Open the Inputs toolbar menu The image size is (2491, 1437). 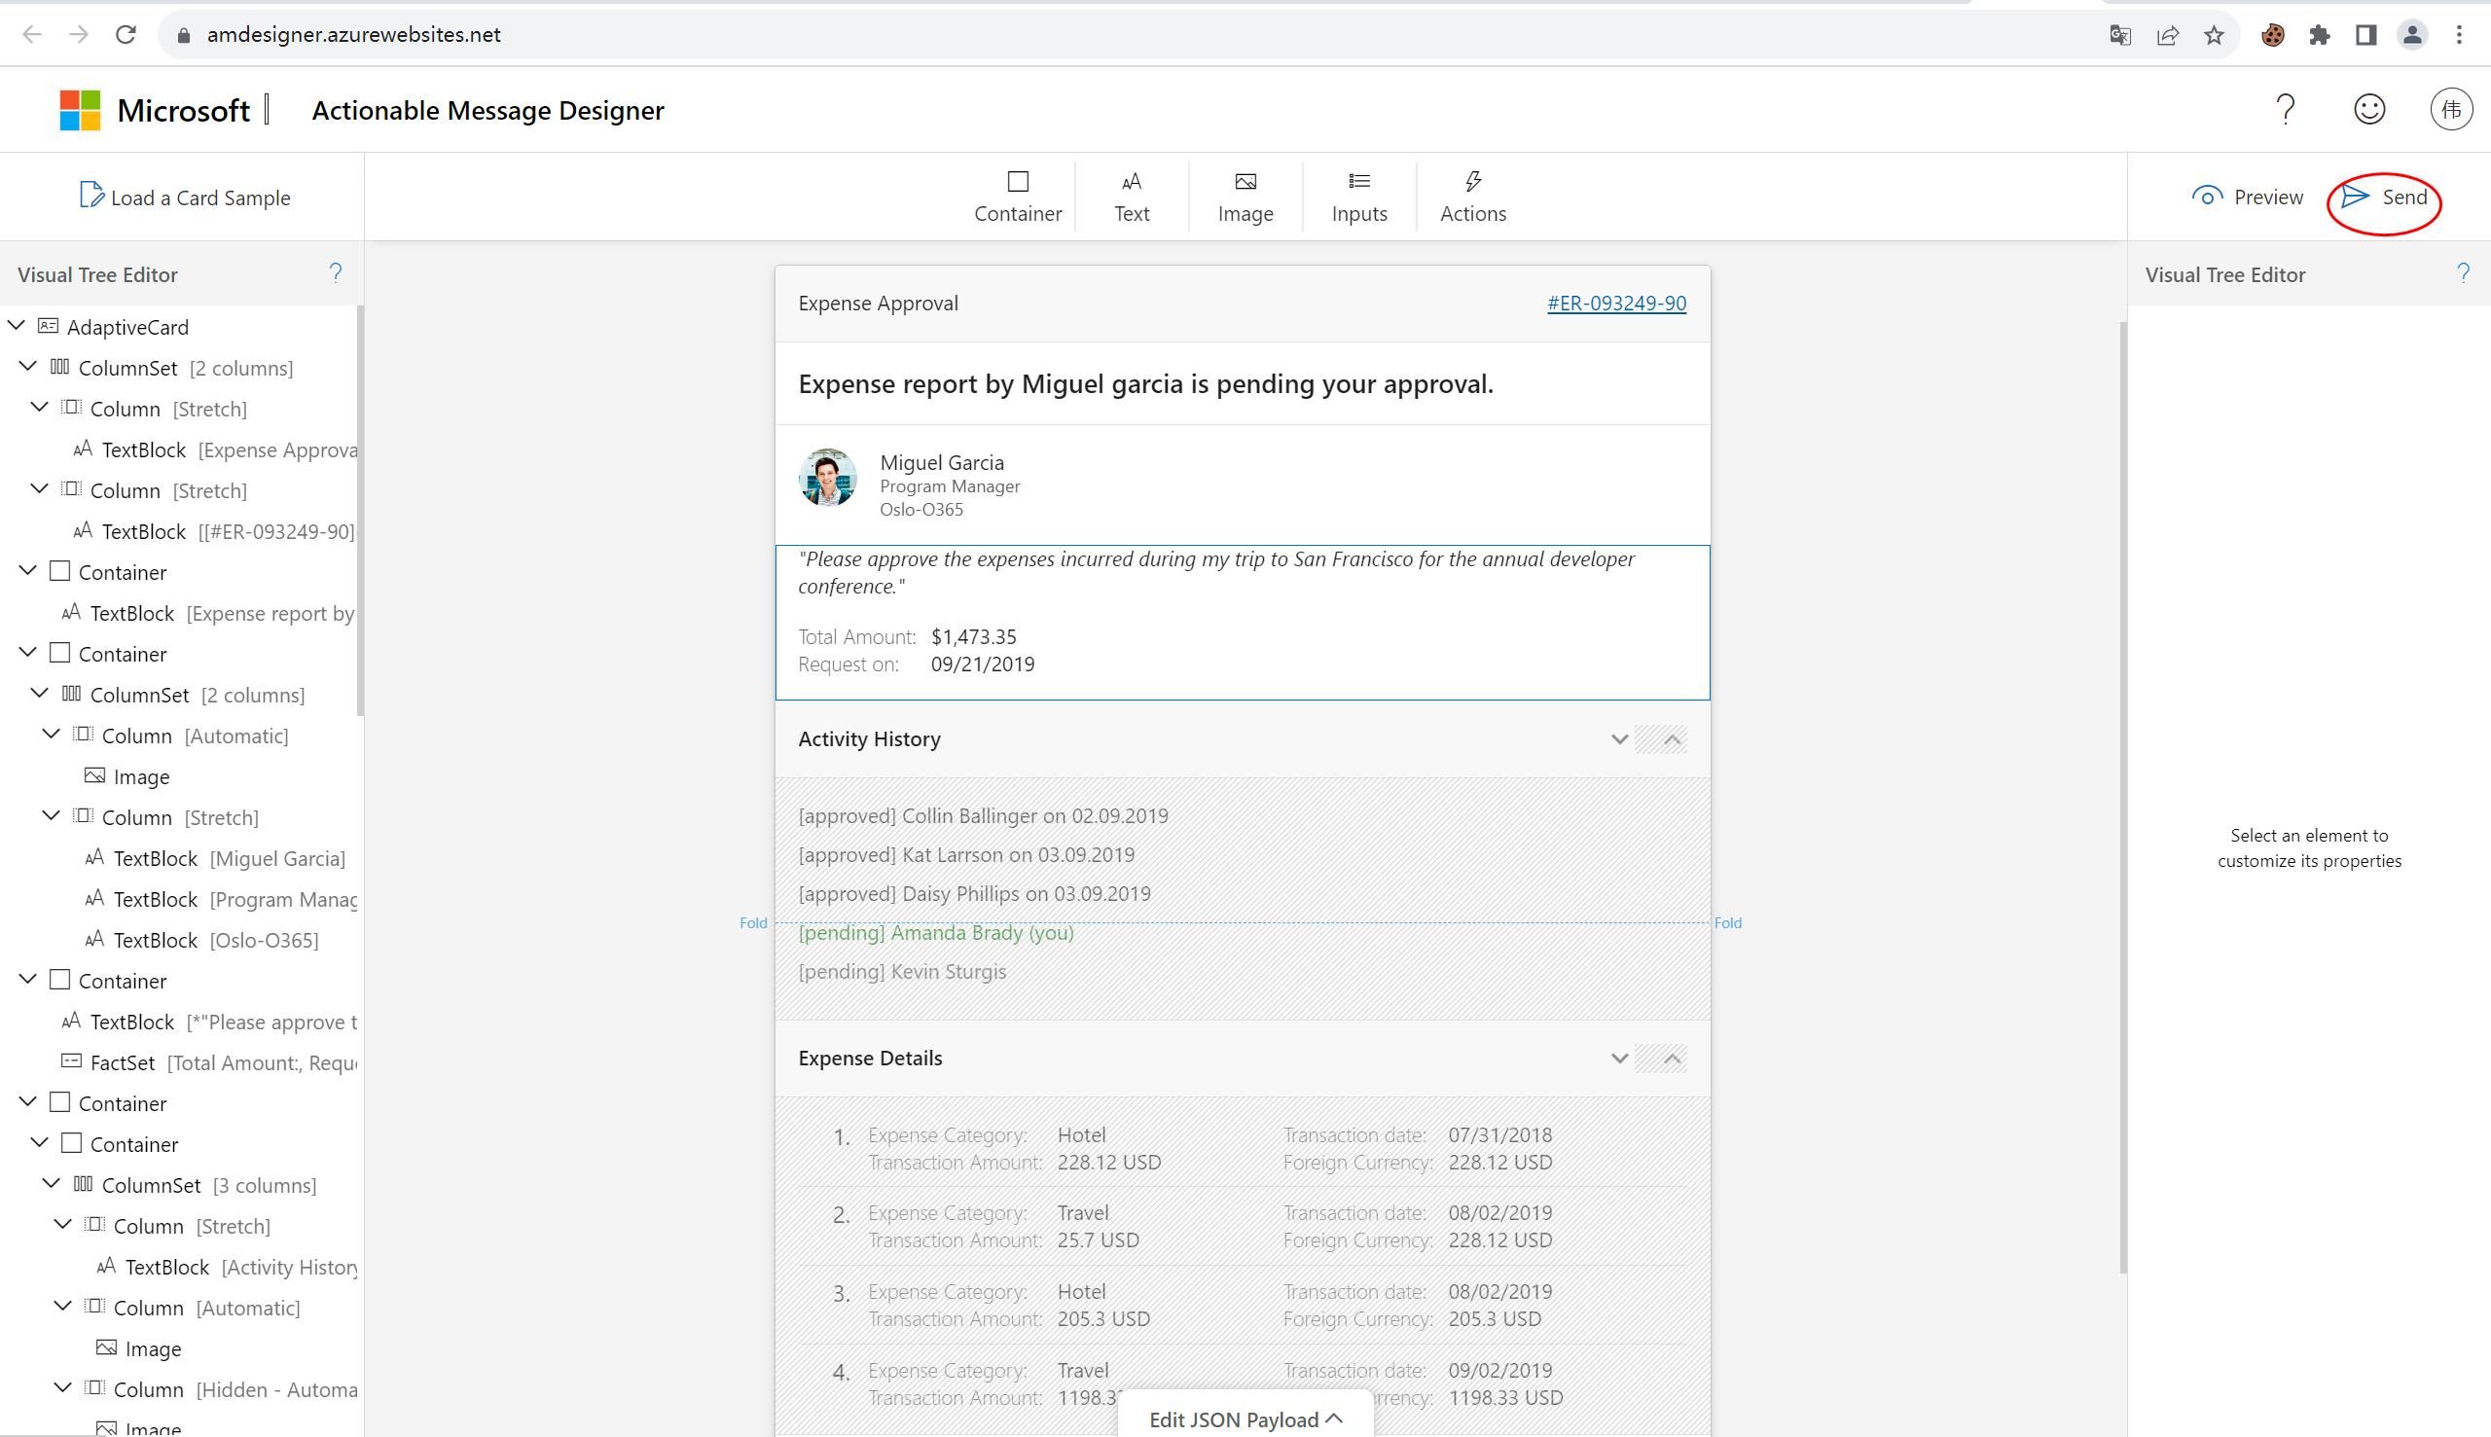point(1359,197)
